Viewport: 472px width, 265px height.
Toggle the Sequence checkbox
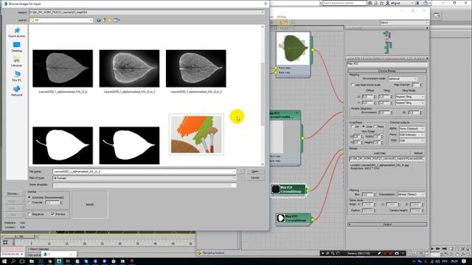click(29, 214)
